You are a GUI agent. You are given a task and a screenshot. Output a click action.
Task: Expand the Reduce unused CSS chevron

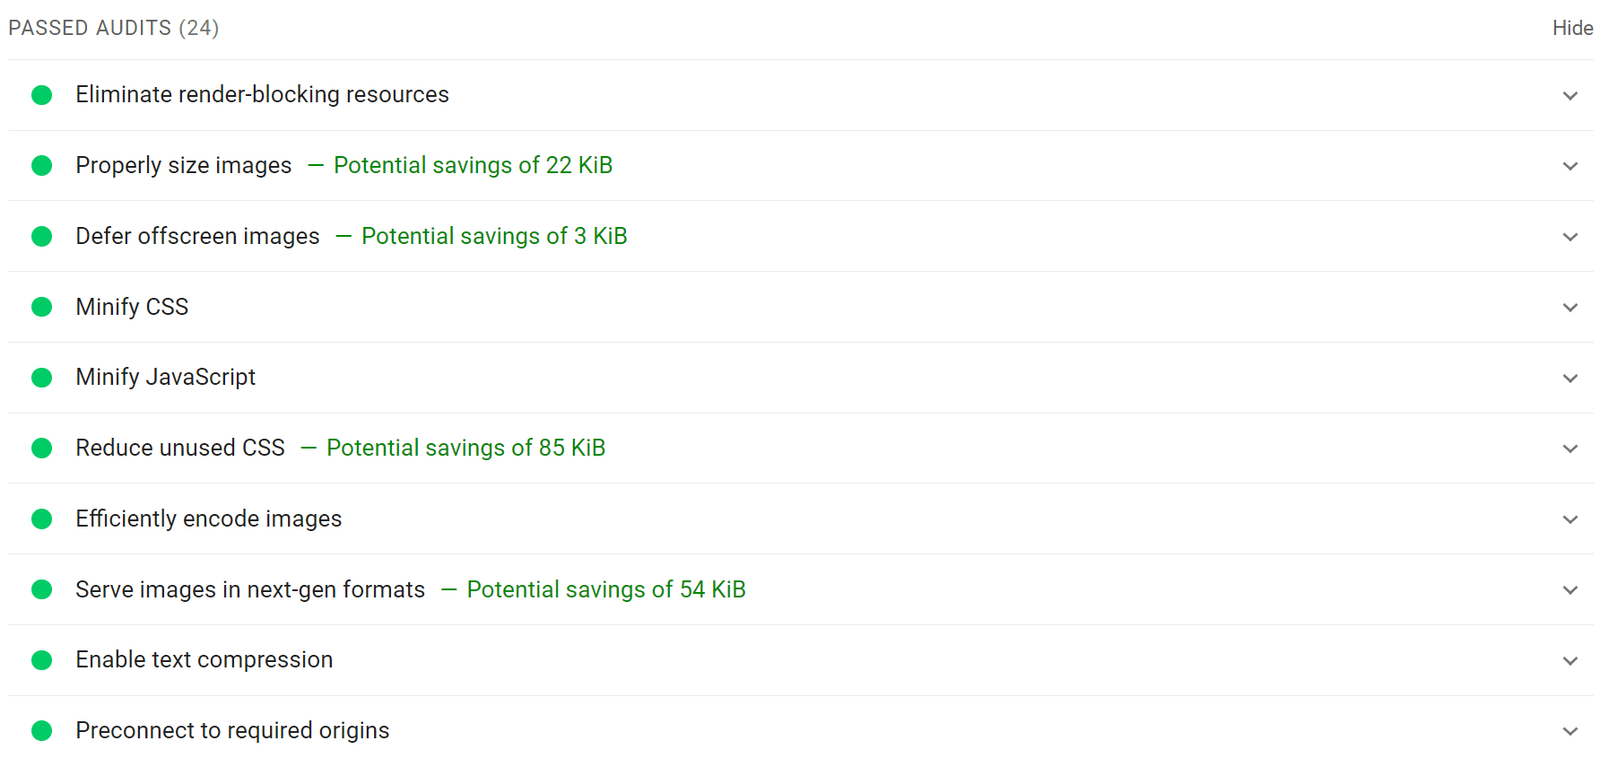tap(1570, 449)
